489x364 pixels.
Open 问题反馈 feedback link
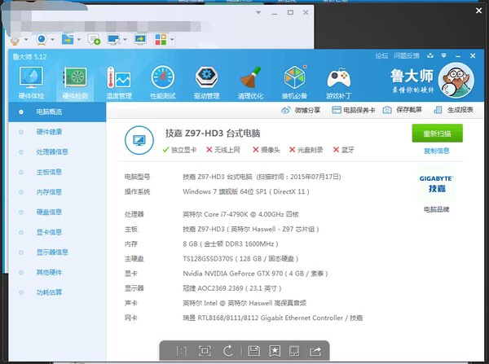[x=407, y=56]
